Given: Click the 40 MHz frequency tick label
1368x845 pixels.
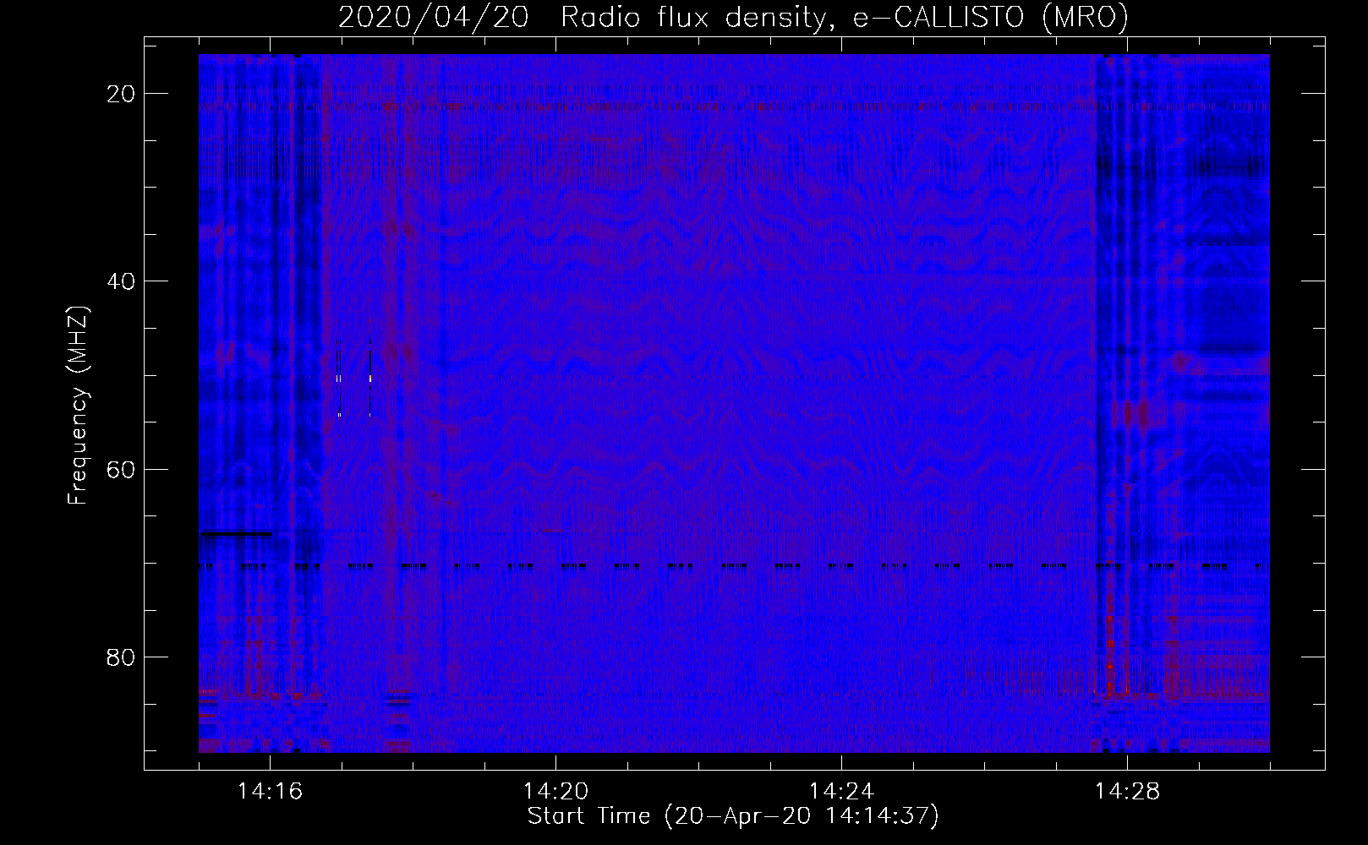Looking at the screenshot, I should (122, 281).
